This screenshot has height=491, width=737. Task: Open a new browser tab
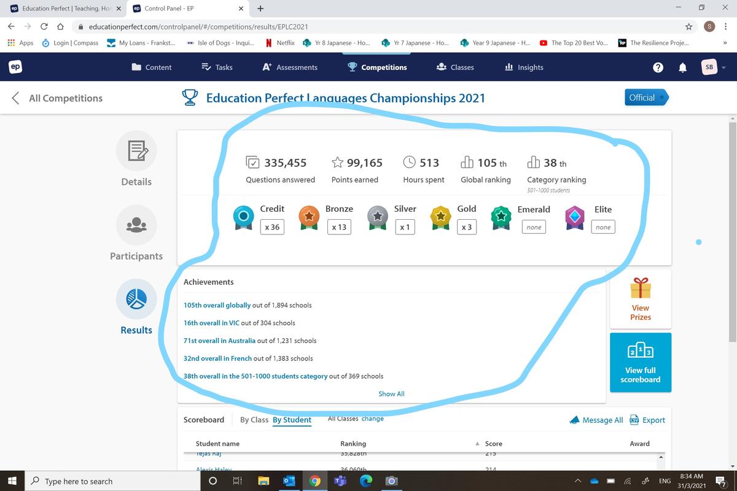click(x=260, y=9)
